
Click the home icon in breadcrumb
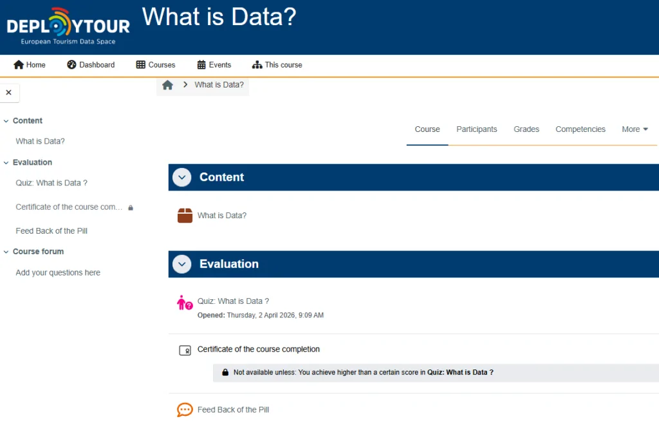coord(168,85)
